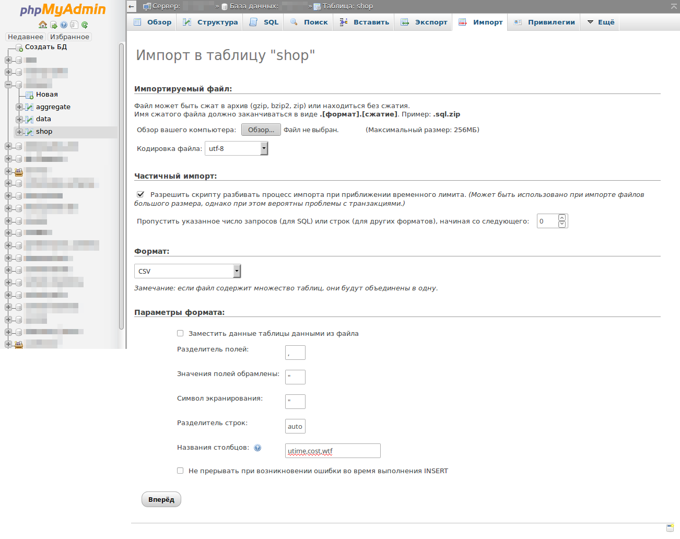Click the Структура tab icon
The width and height of the screenshot is (680, 539).
(x=187, y=22)
